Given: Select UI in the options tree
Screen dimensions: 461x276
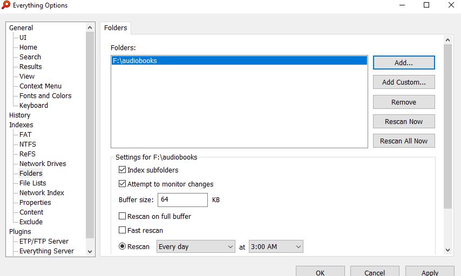Looking at the screenshot, I should (23, 38).
